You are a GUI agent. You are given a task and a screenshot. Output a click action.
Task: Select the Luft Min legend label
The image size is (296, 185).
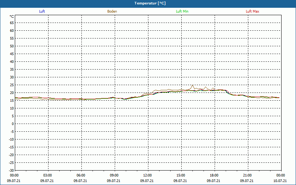click(182, 11)
